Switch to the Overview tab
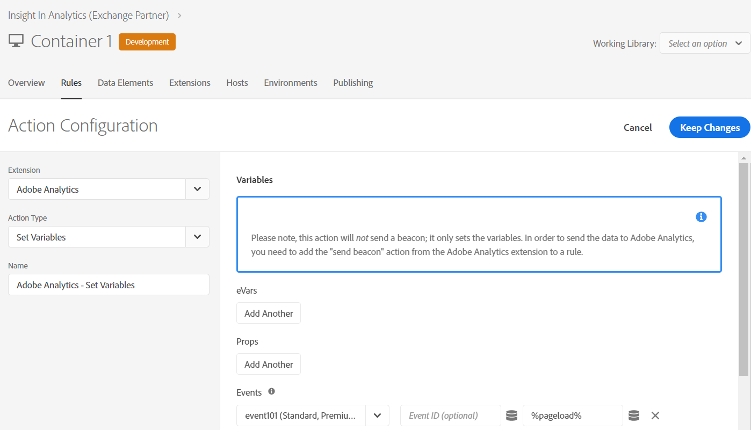This screenshot has width=751, height=430. pyautogui.click(x=26, y=83)
